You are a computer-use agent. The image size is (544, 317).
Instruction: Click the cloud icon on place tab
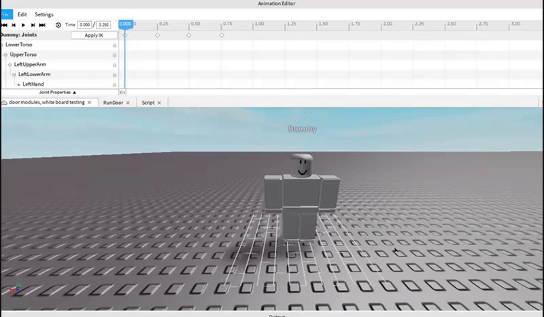click(5, 103)
